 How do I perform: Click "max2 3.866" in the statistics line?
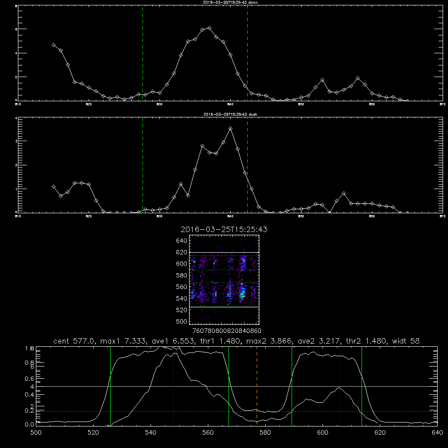click(269, 341)
